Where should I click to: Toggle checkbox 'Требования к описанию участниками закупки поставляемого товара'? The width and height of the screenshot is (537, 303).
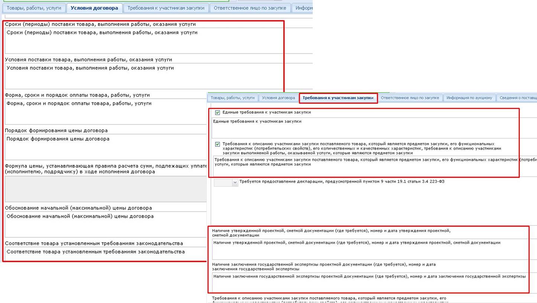tap(218, 144)
